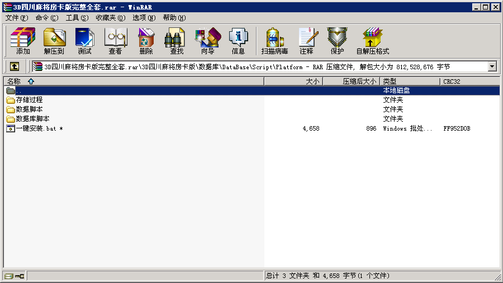Launch the 向导 (Wizard) tool
503x283 pixels.
pyautogui.click(x=207, y=41)
